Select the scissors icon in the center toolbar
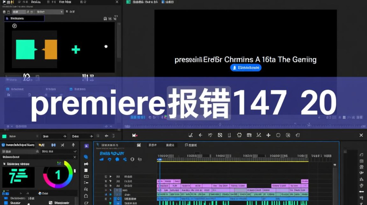367x205 pixels. pos(259,135)
